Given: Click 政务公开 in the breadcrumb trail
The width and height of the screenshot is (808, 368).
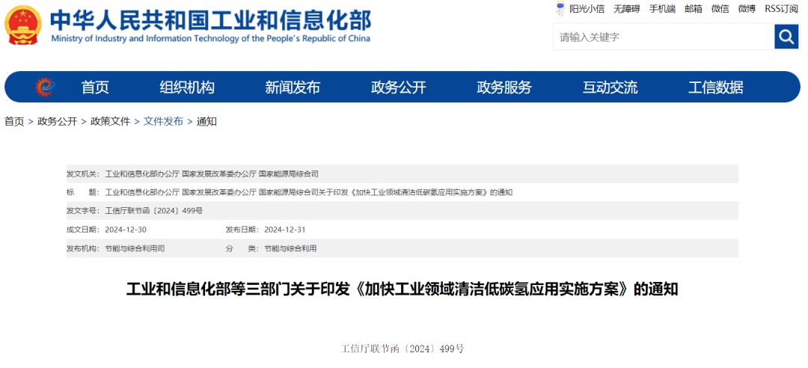Looking at the screenshot, I should tap(57, 122).
